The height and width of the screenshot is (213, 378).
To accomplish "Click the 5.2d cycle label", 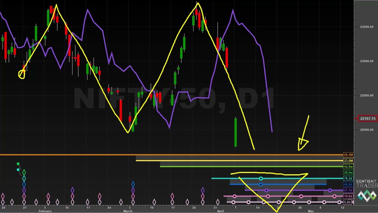I will click(x=348, y=202).
